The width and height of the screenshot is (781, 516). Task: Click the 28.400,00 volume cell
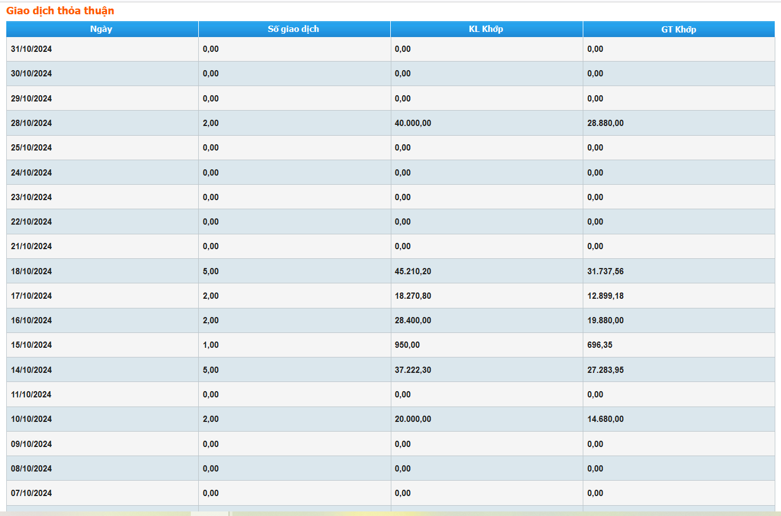[413, 320]
